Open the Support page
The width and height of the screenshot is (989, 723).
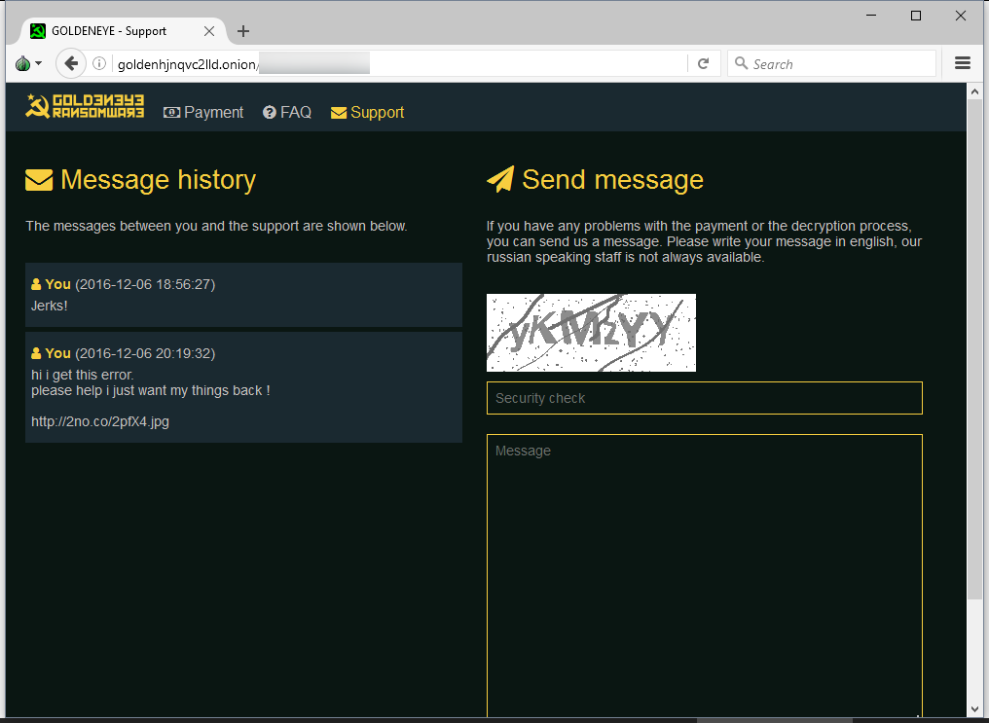[367, 112]
